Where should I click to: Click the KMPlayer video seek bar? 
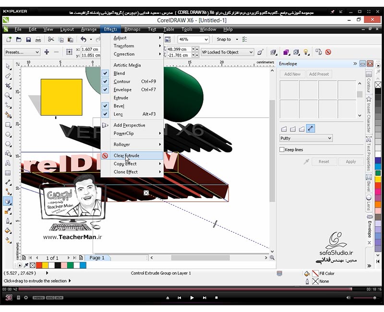tap(192, 289)
